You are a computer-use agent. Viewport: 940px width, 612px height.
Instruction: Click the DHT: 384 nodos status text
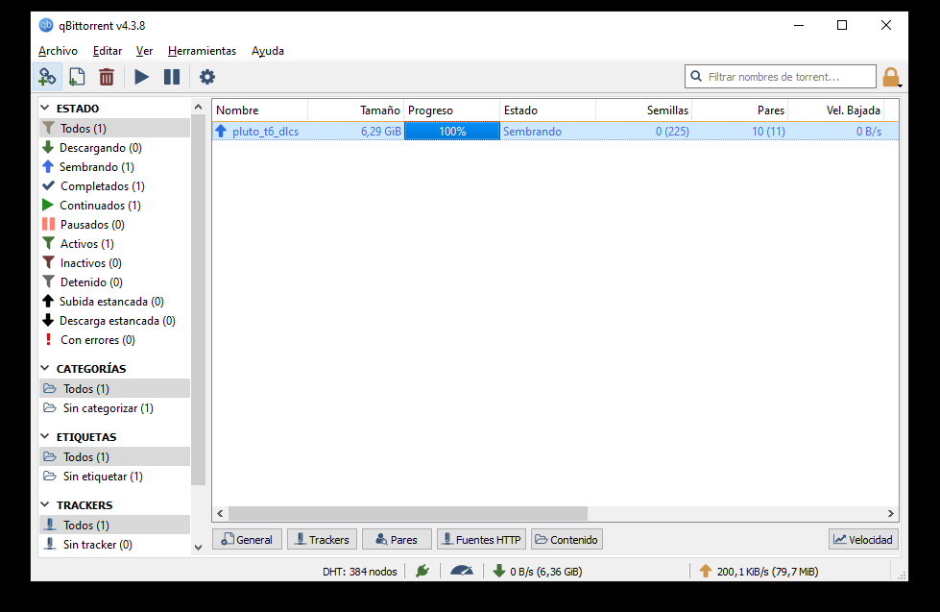tap(360, 572)
